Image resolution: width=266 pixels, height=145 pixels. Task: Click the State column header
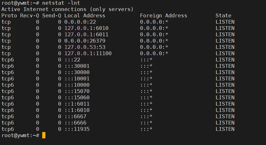click(223, 15)
